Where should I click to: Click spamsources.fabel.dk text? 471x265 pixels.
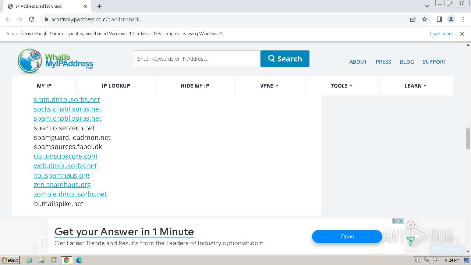coord(68,147)
